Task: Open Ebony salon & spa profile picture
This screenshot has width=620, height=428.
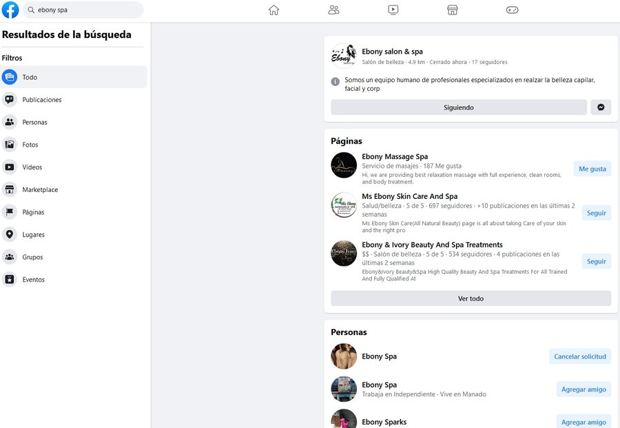Action: pyautogui.click(x=344, y=56)
